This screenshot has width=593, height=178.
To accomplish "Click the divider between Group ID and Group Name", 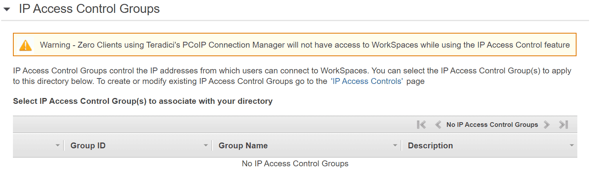I will 212,146.
